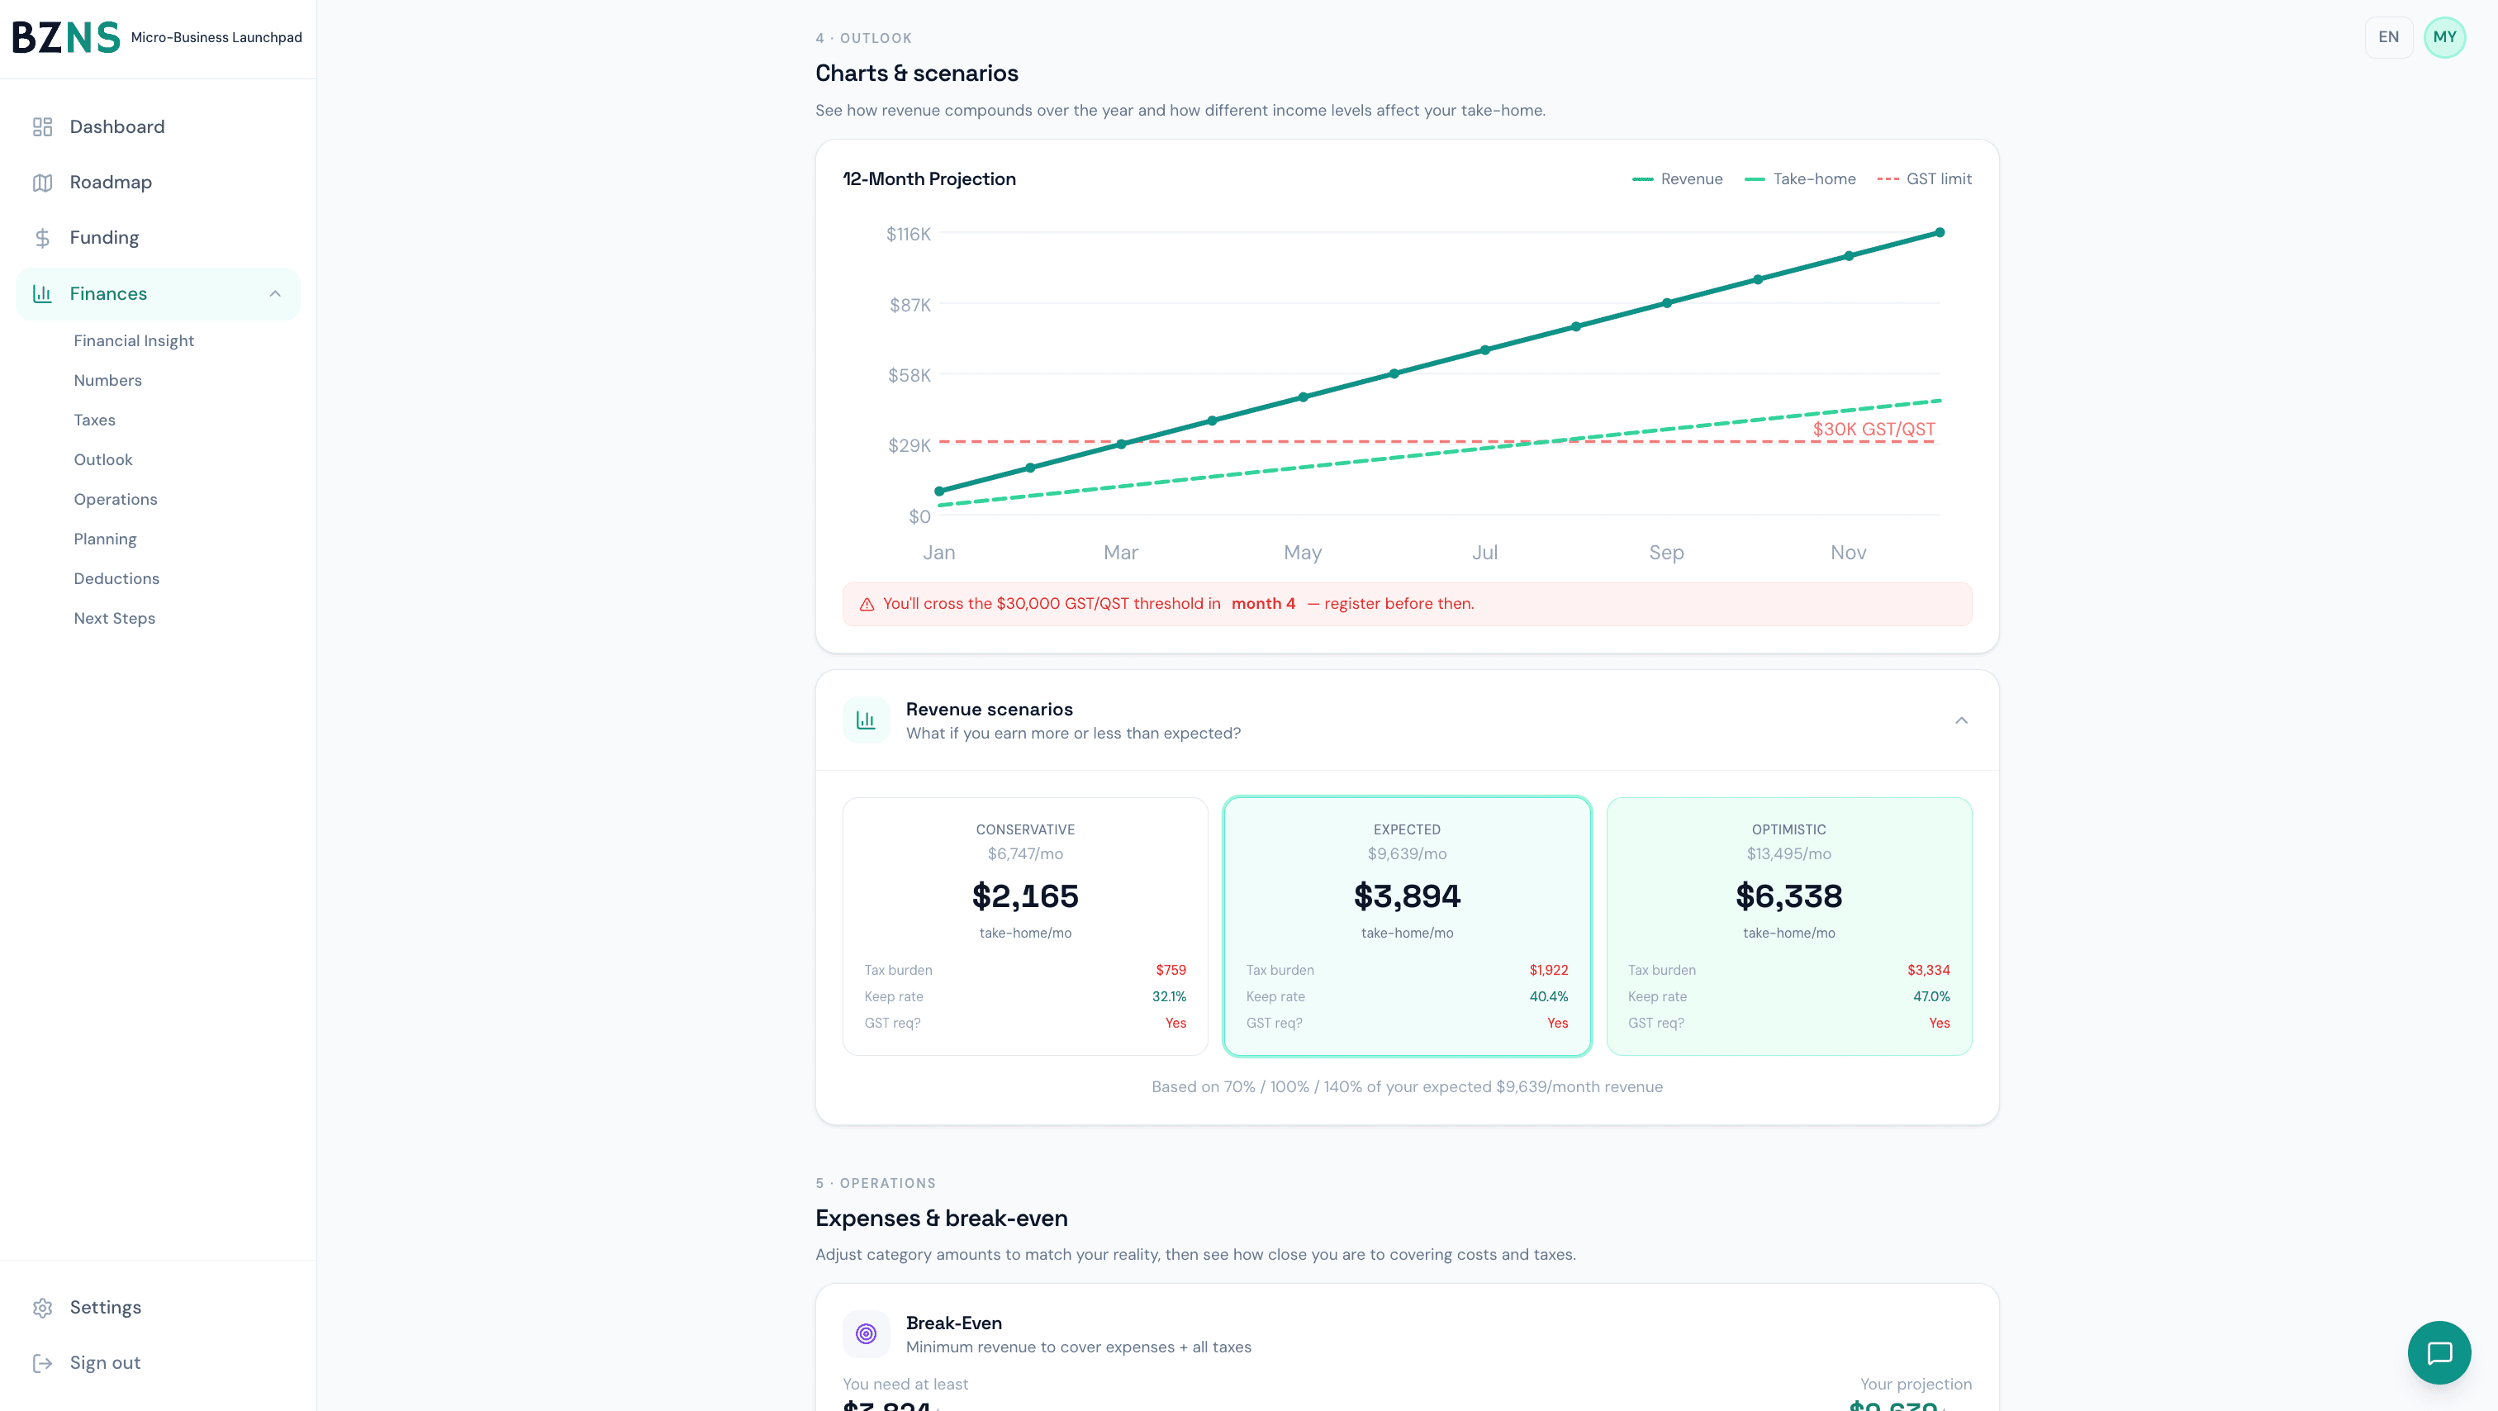Open the Taxes subsection
The height and width of the screenshot is (1411, 2498).
[x=94, y=419]
